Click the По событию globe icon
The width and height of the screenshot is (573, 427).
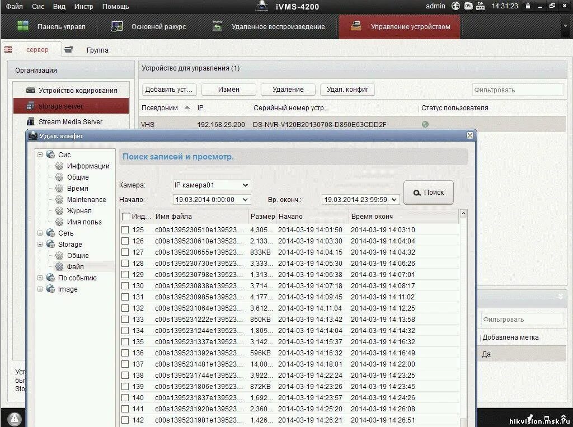[x=50, y=278]
